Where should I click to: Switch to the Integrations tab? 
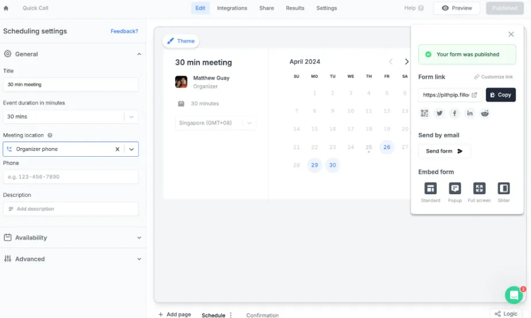(x=232, y=8)
